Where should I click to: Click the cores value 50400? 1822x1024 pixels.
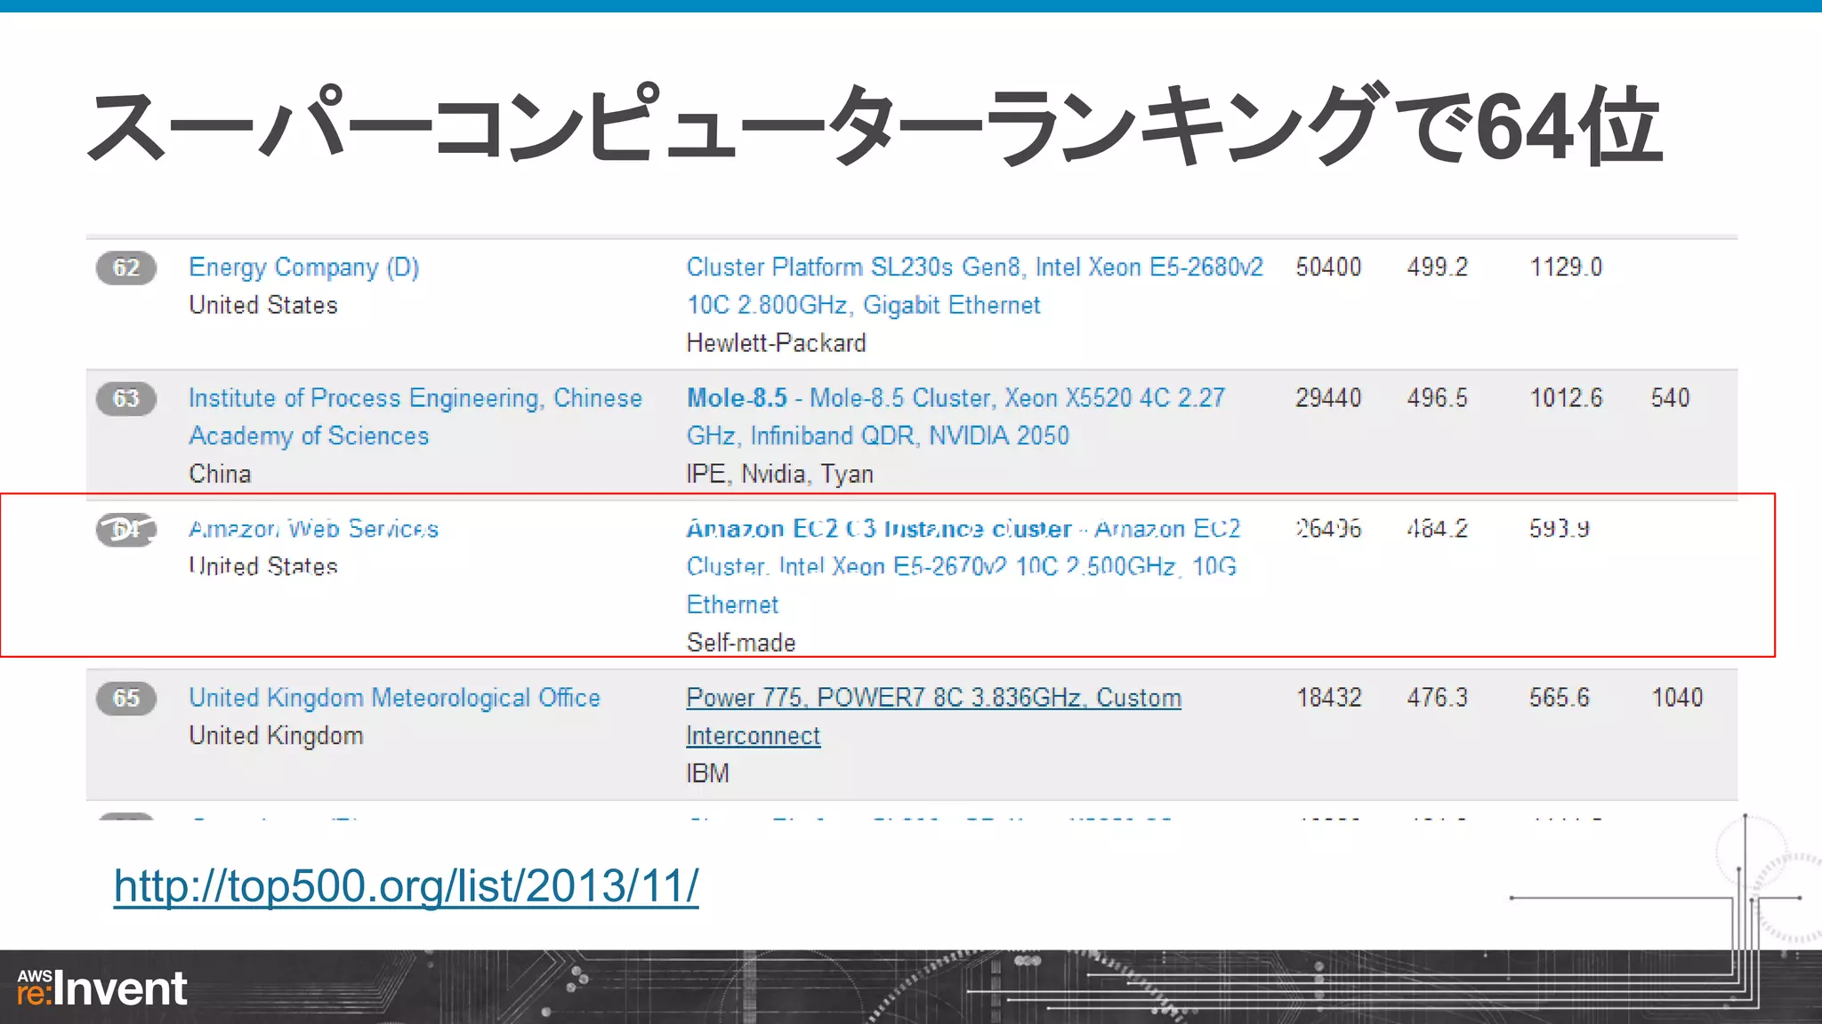(1328, 267)
